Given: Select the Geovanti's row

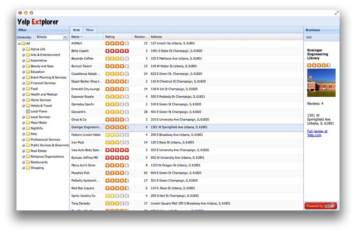Looking at the screenshot, I should (x=186, y=112).
